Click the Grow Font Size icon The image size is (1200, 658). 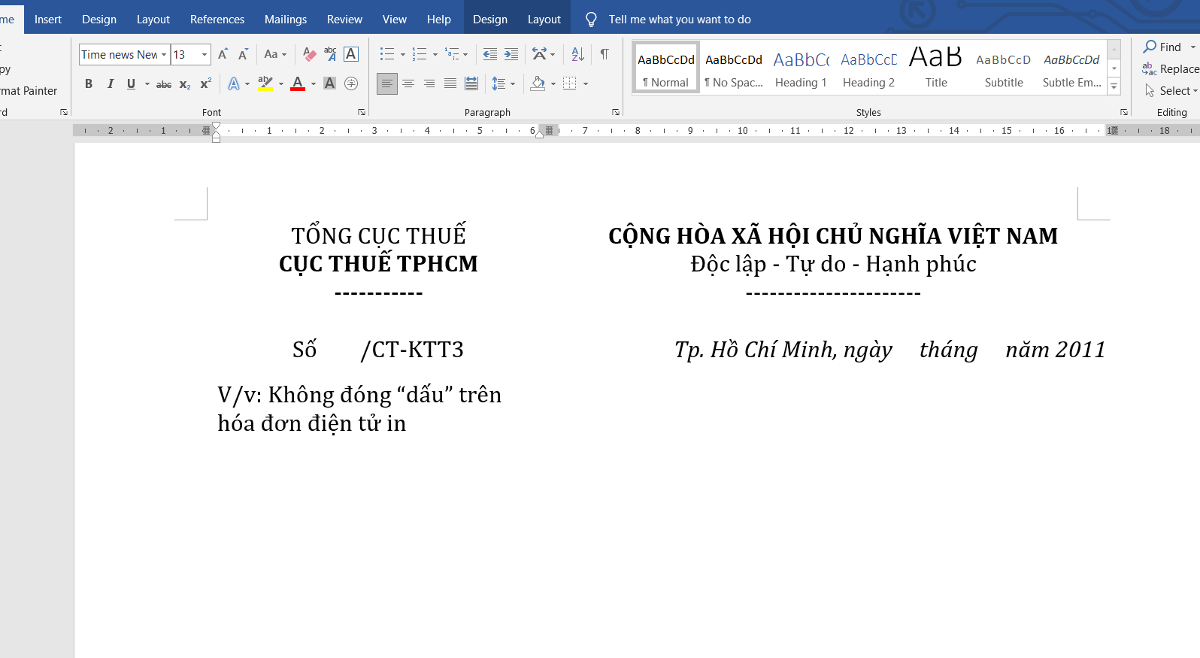pos(223,54)
